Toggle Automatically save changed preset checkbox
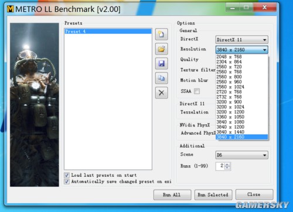The image size is (293, 212). pyautogui.click(x=67, y=182)
